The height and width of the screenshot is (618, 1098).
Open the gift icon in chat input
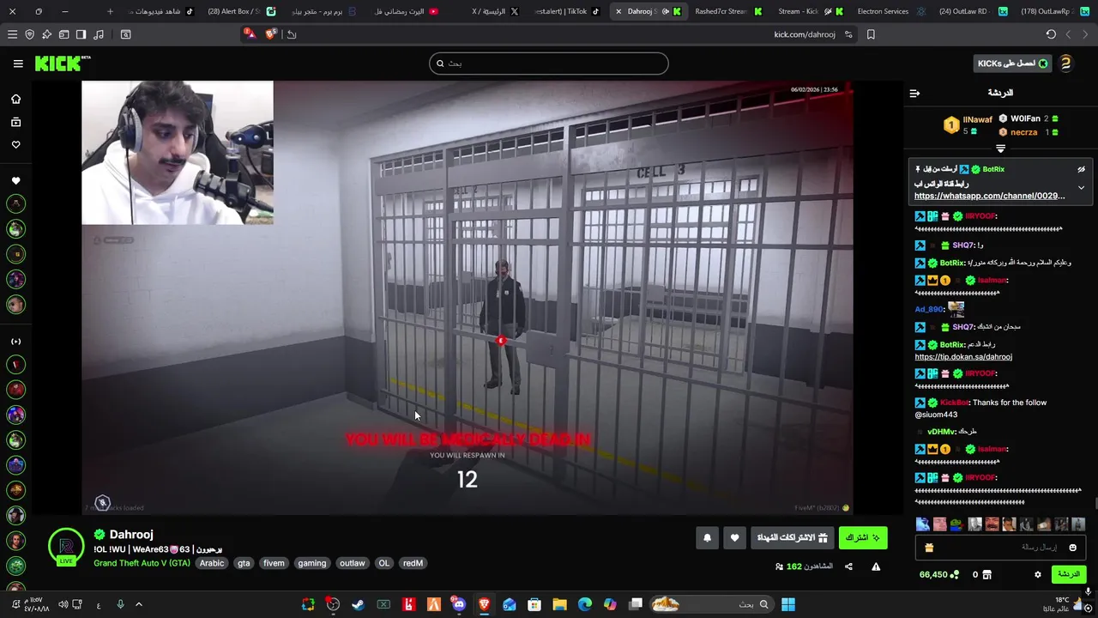pos(928,548)
